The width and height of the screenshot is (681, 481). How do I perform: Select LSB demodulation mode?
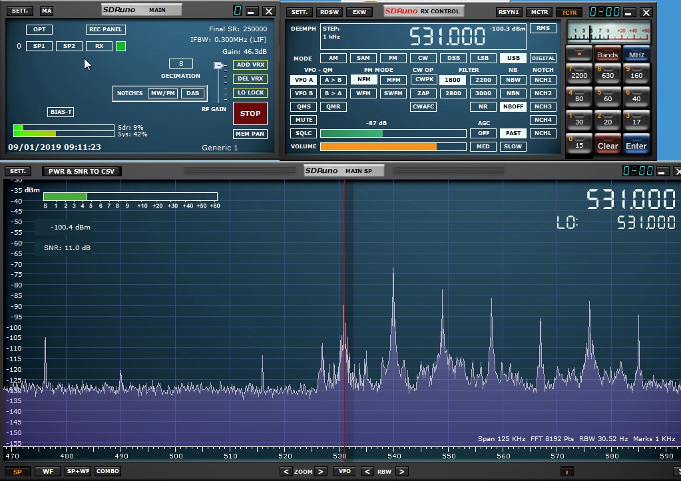pos(483,58)
